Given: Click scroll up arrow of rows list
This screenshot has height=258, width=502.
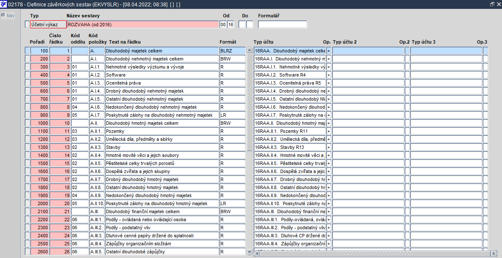Looking at the screenshot, I should 250,50.
